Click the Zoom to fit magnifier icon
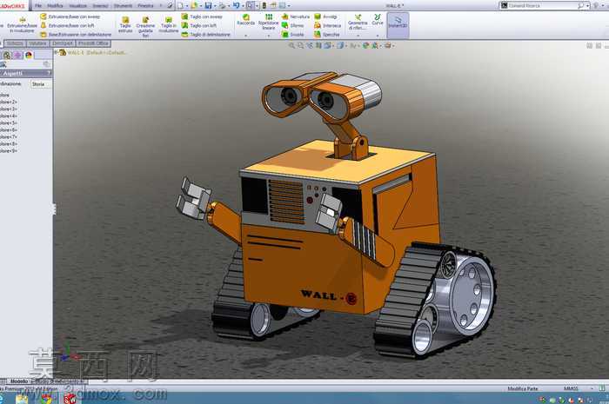 click(291, 46)
